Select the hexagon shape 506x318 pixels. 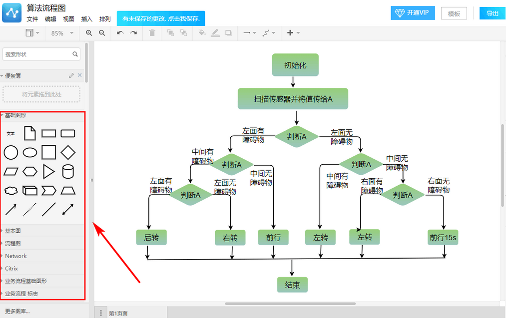(x=29, y=171)
